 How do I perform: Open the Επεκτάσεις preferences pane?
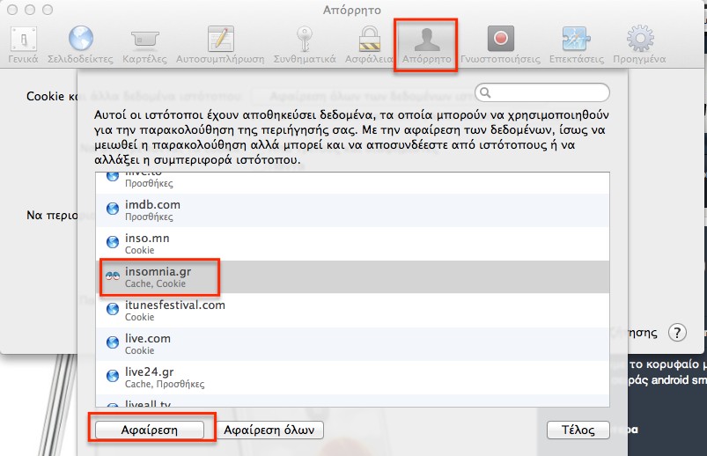pyautogui.click(x=576, y=45)
